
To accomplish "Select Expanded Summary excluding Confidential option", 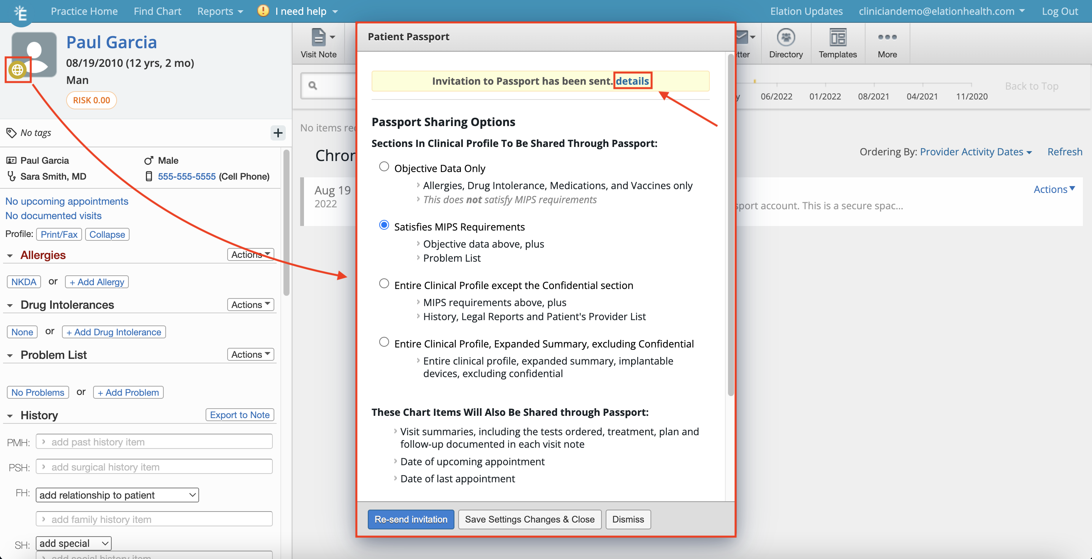I will pyautogui.click(x=384, y=342).
